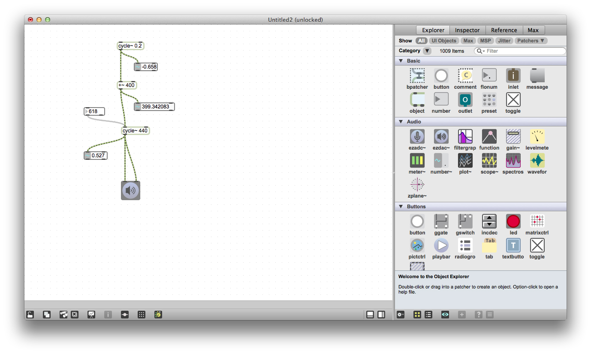Choose the preset object icon
Image resolution: width=591 pixels, height=354 pixels.
489,100
